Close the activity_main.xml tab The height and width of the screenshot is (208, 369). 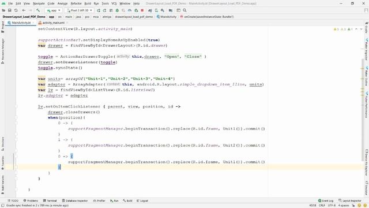click(x=67, y=23)
